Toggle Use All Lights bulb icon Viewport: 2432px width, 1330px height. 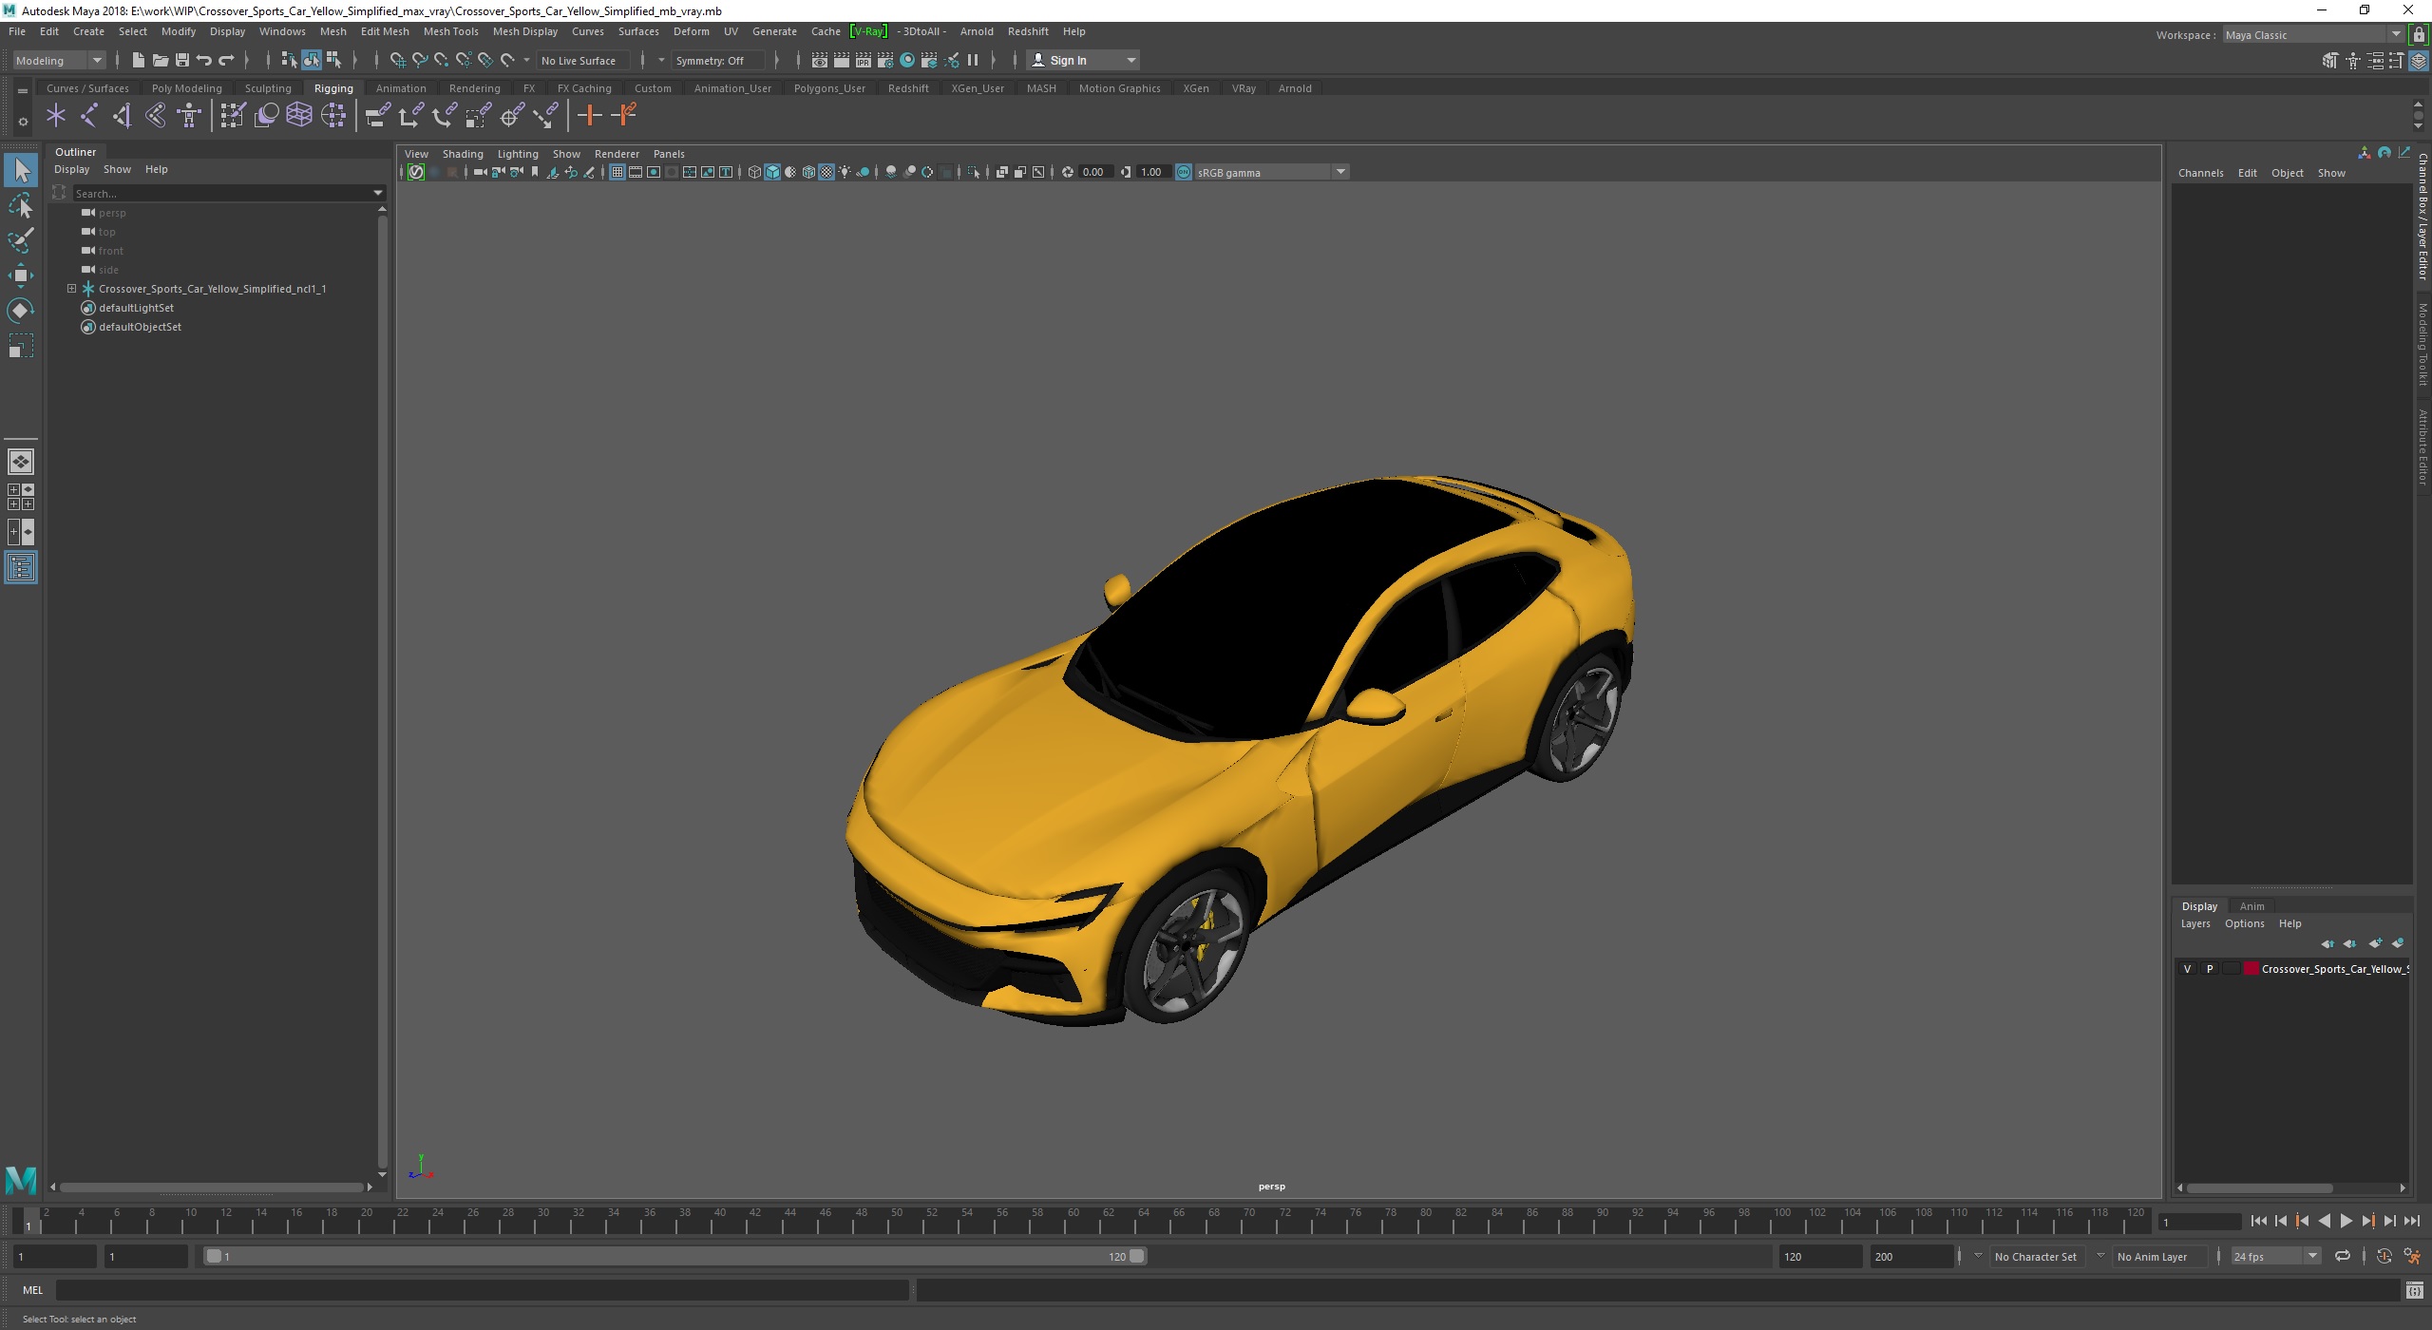tap(845, 172)
